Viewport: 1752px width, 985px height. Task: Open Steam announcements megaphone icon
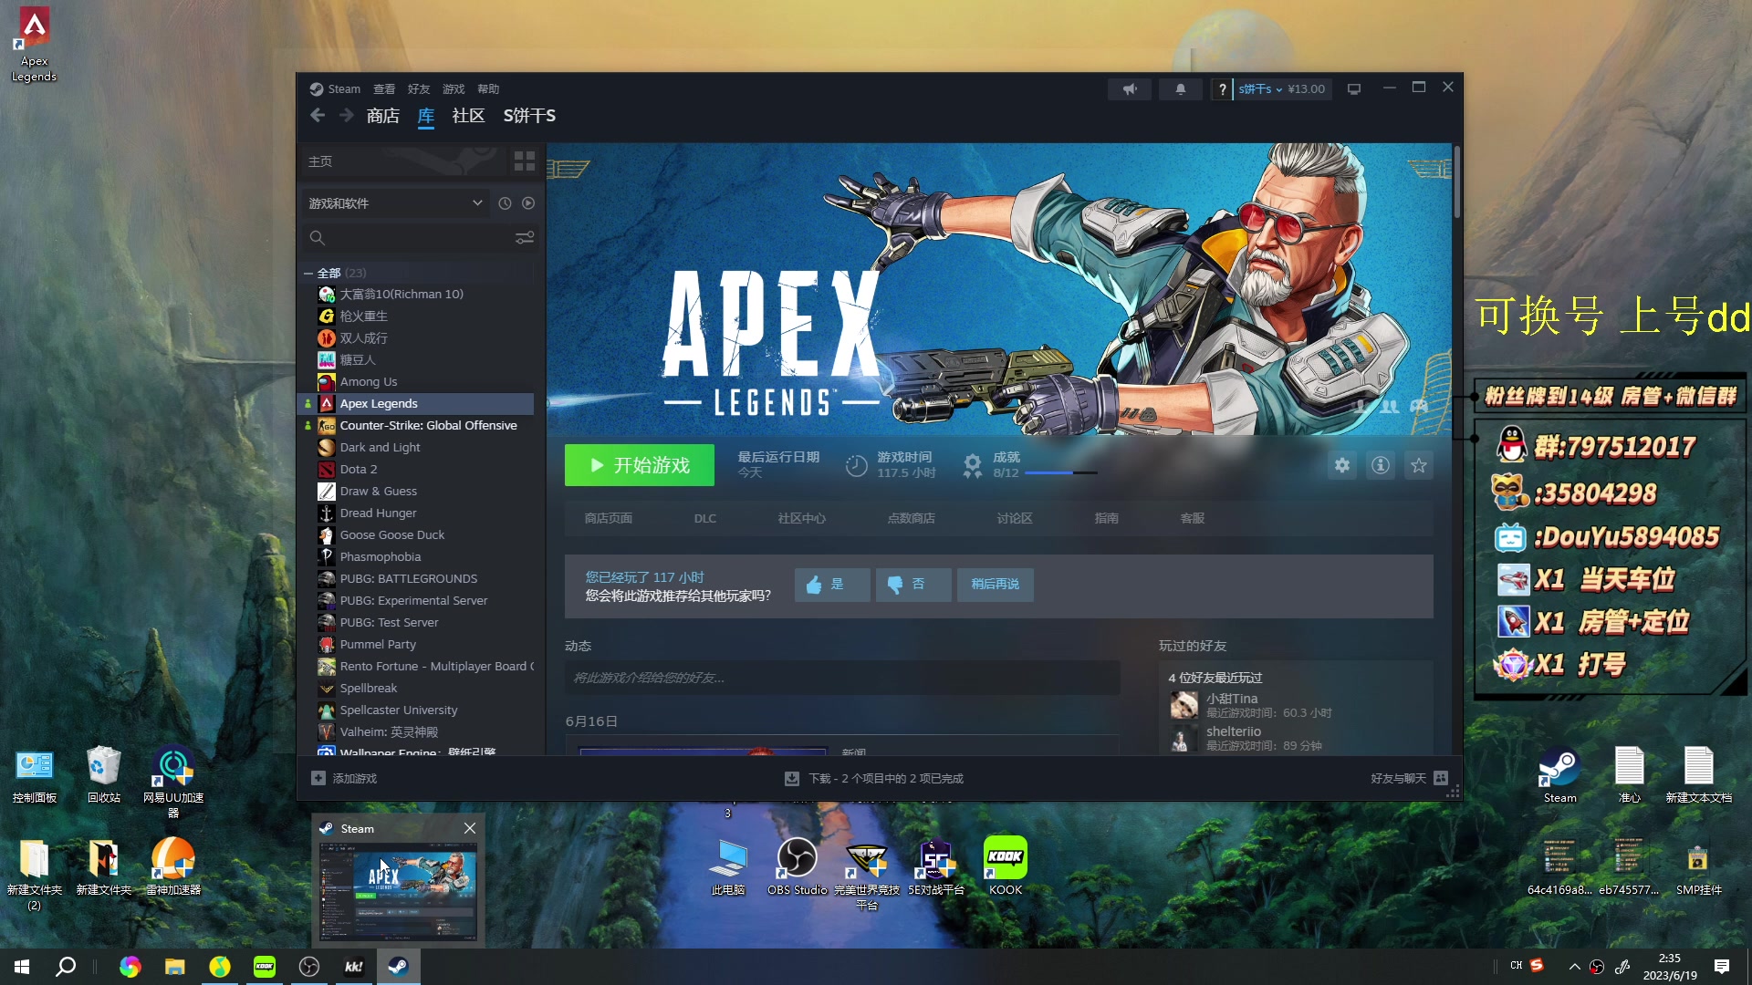click(1130, 89)
